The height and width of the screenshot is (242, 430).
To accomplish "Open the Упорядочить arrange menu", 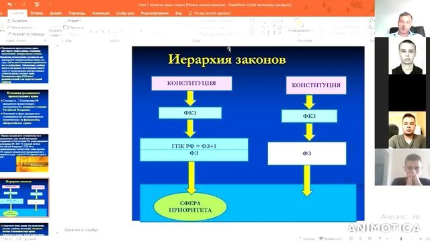I will (299, 27).
